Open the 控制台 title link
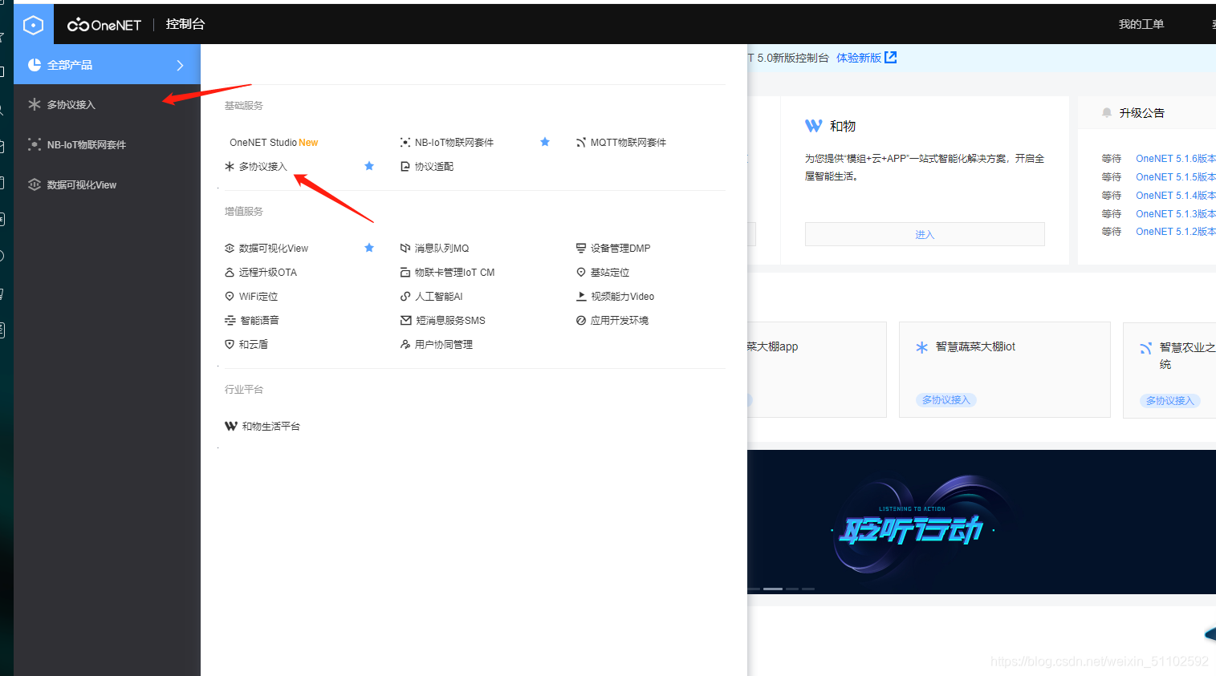 click(185, 24)
